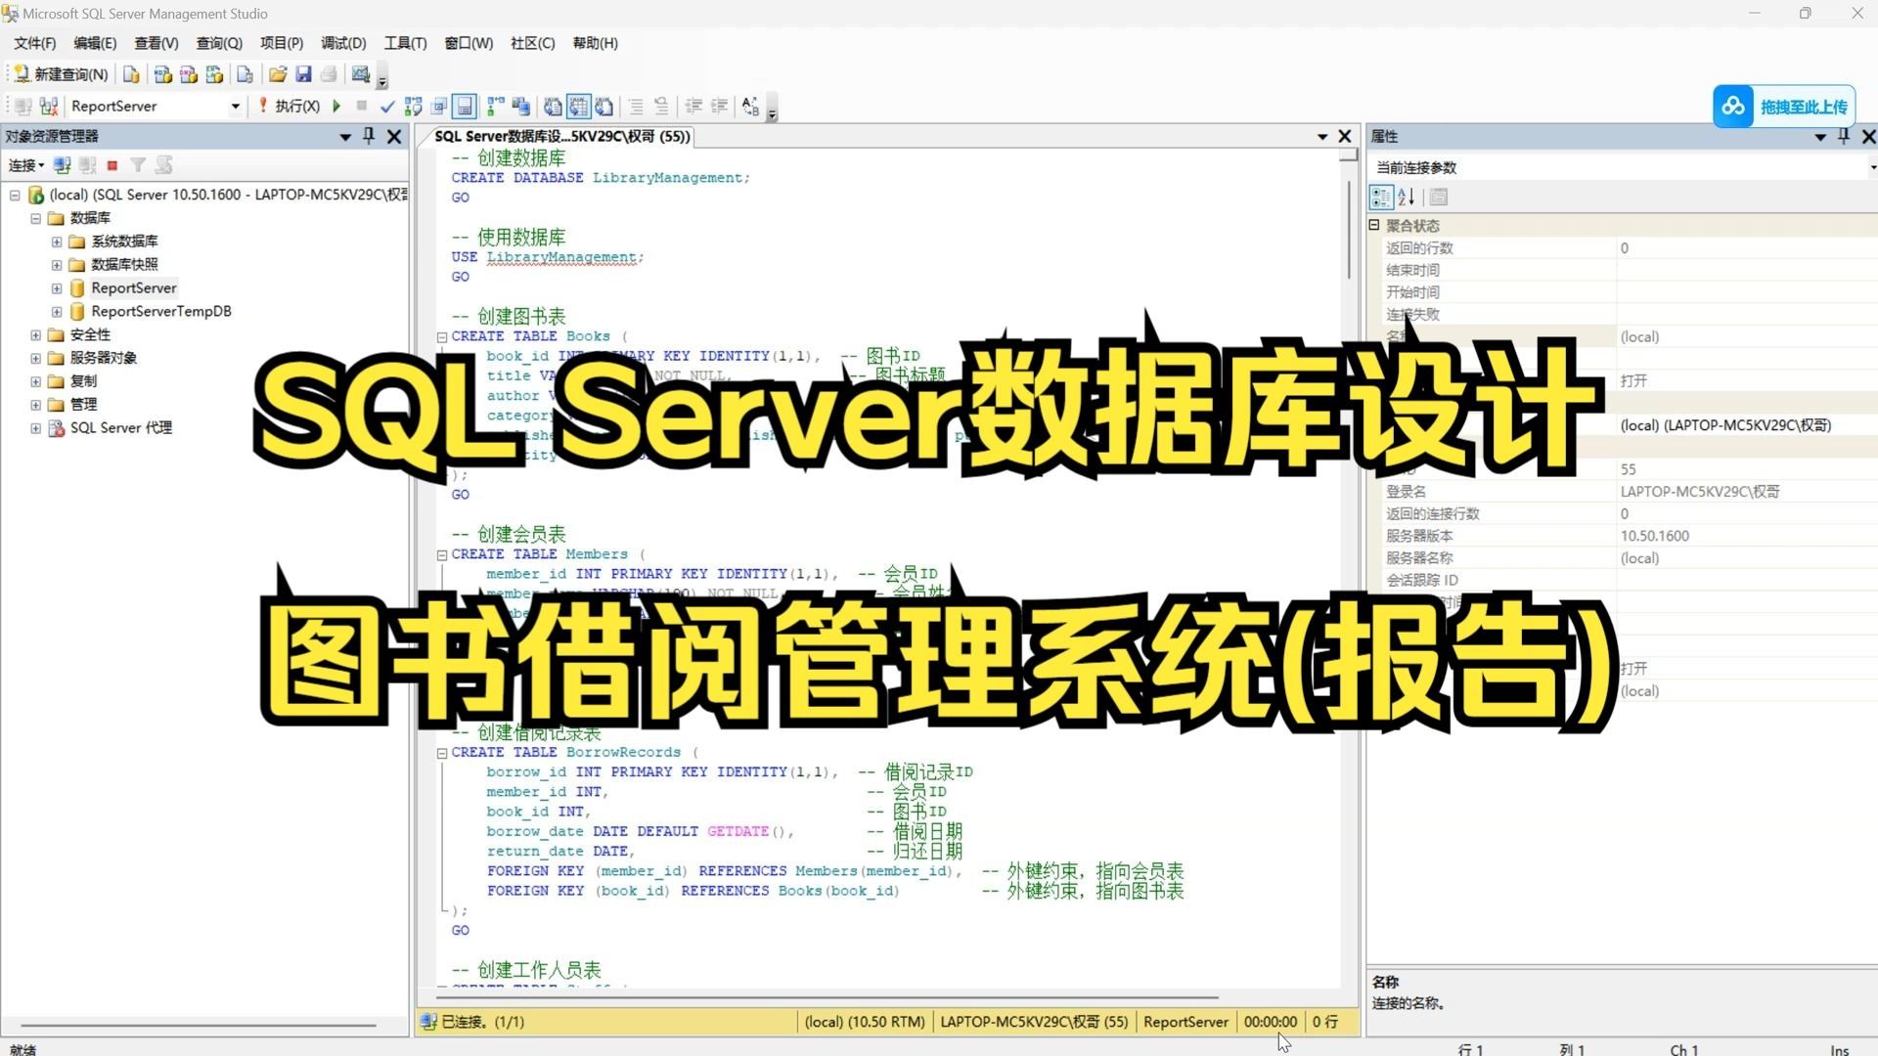Open the 调试(D) menu

(343, 43)
